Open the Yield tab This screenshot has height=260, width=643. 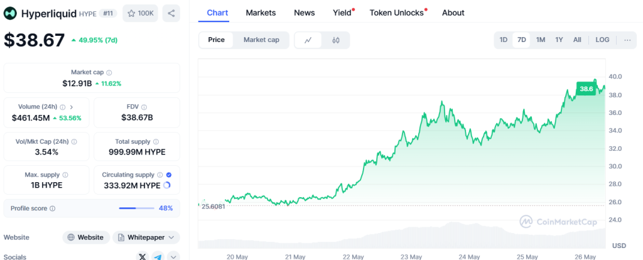point(343,13)
